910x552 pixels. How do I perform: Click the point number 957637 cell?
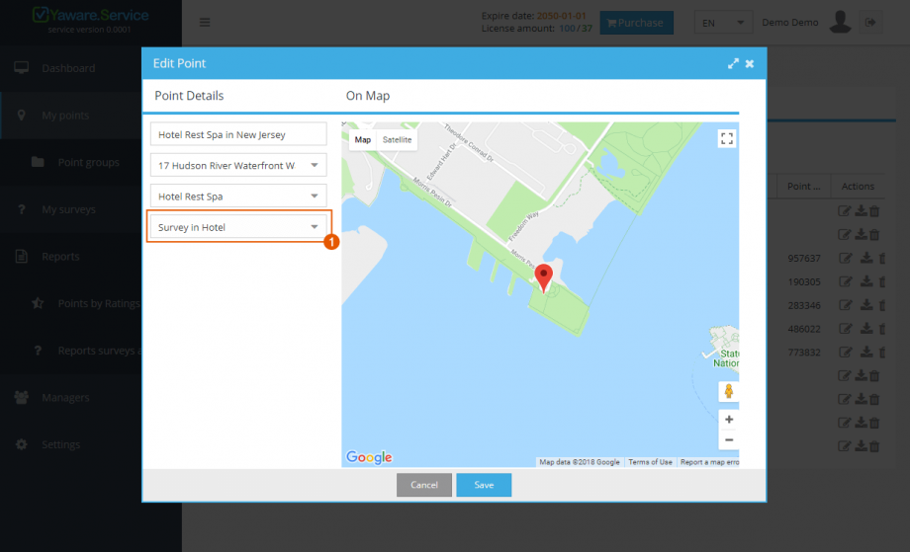click(804, 259)
